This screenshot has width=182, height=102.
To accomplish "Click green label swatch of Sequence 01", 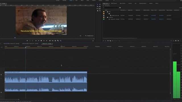I will click(104, 19).
